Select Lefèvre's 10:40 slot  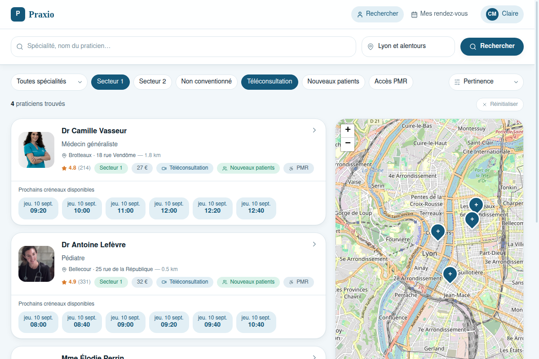click(x=256, y=321)
